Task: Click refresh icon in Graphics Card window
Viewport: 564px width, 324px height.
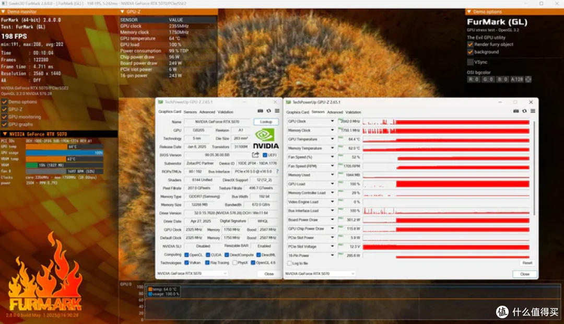Action: click(x=269, y=111)
